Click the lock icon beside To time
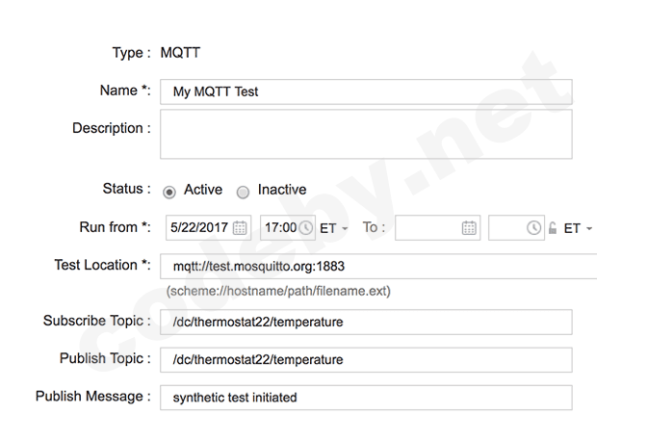This screenshot has height=441, width=647. coord(553,228)
